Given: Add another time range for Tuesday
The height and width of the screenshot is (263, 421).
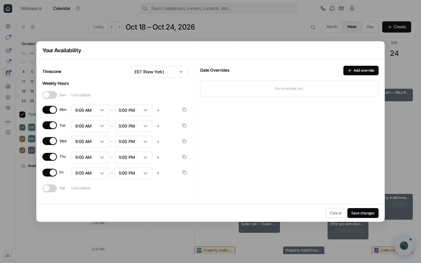Looking at the screenshot, I should [x=158, y=126].
